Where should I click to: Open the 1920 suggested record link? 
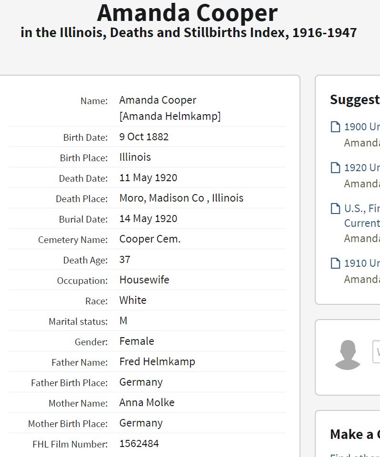coord(361,168)
